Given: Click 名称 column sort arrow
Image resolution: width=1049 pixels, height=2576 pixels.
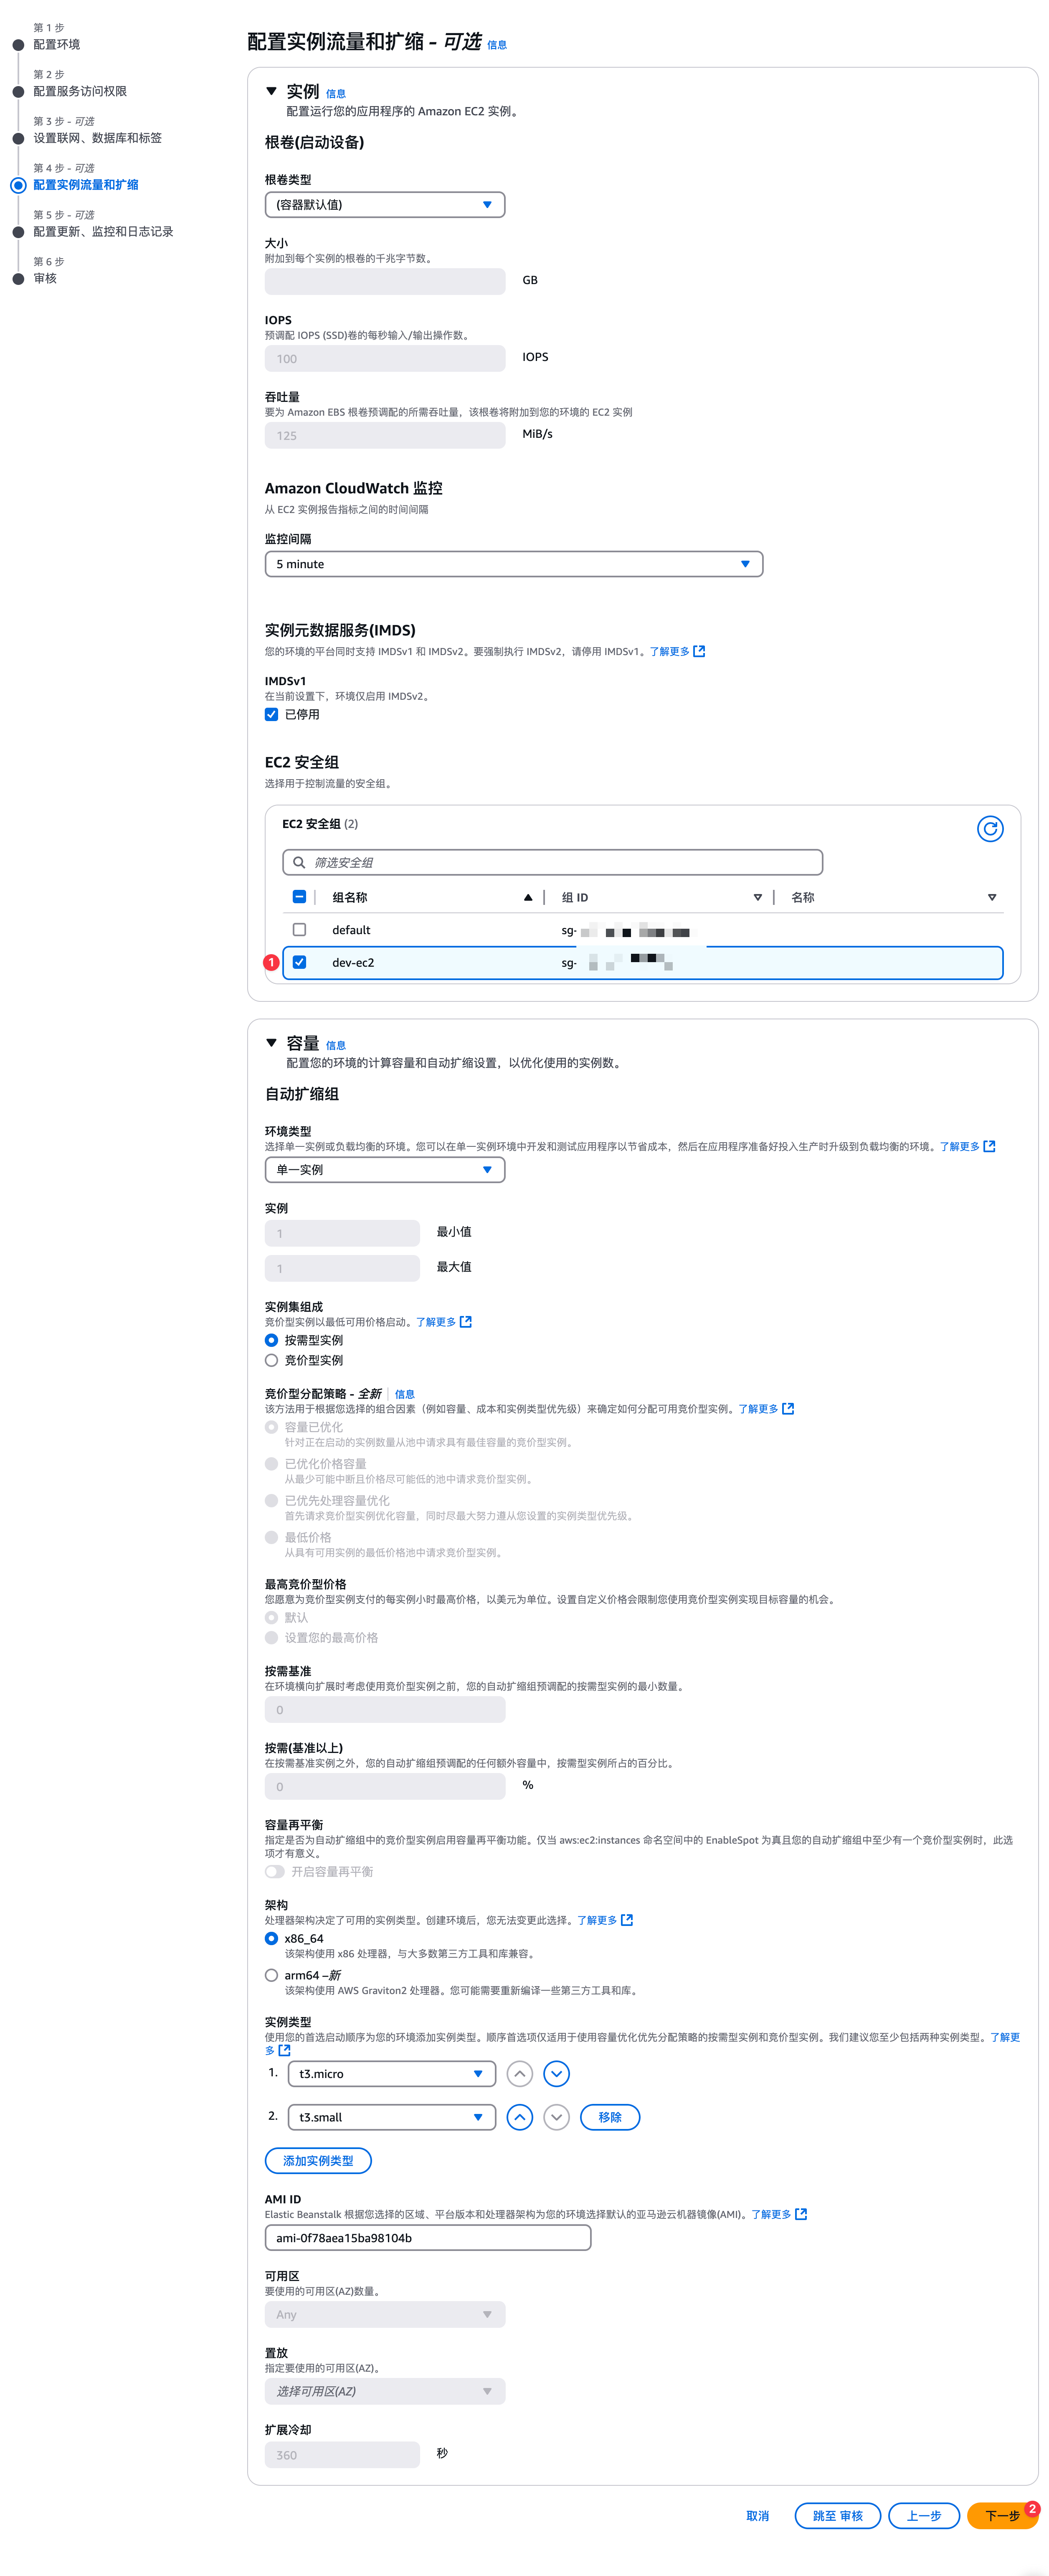Looking at the screenshot, I should point(991,898).
